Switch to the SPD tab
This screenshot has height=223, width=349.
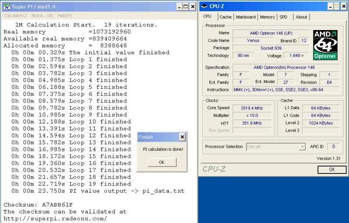tap(283, 17)
